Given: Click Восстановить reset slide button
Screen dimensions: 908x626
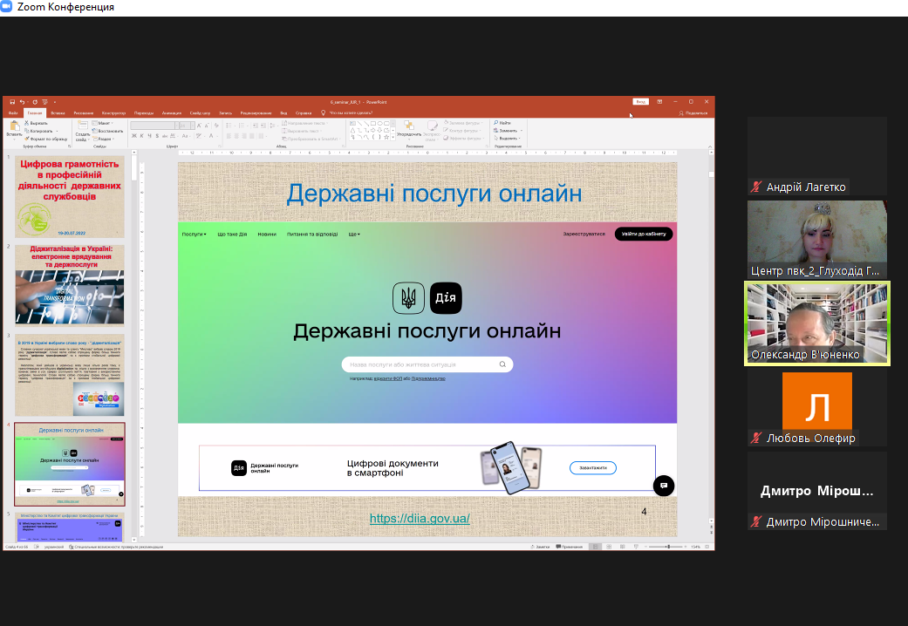Looking at the screenshot, I should tap(107, 131).
